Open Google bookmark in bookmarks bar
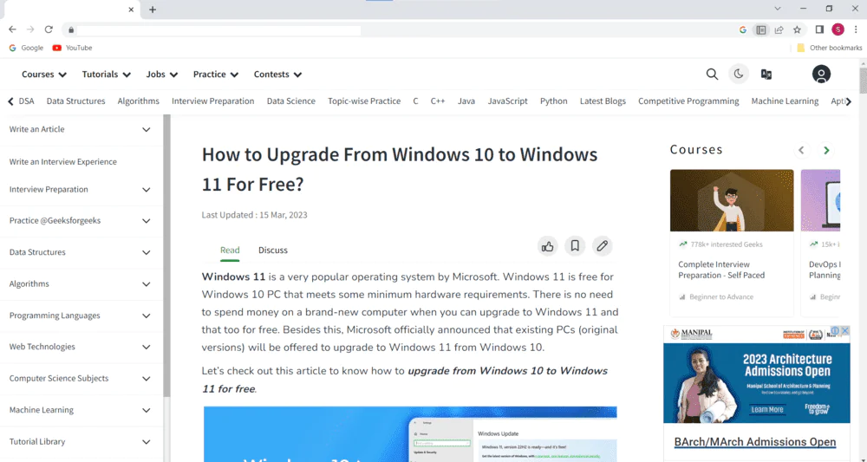 pos(26,48)
